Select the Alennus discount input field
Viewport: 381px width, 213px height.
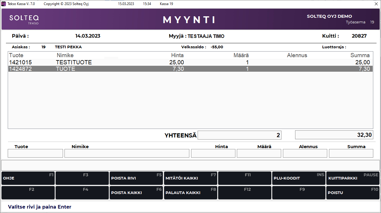(x=305, y=153)
